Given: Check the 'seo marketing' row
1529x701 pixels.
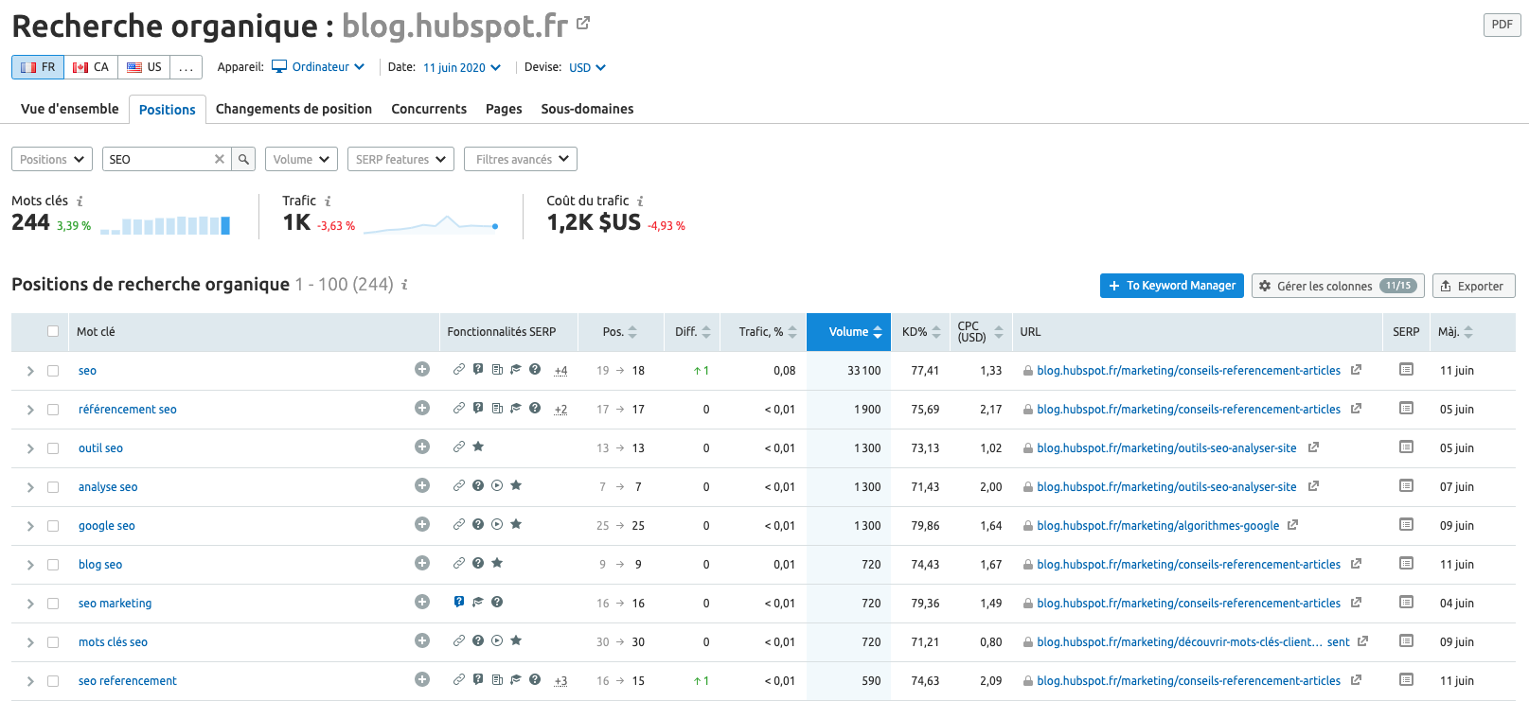Looking at the screenshot, I should 53,604.
